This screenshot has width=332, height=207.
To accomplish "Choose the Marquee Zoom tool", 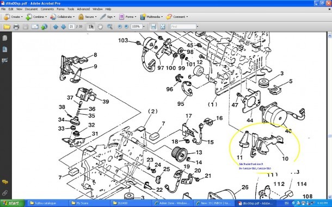I will [110, 27].
